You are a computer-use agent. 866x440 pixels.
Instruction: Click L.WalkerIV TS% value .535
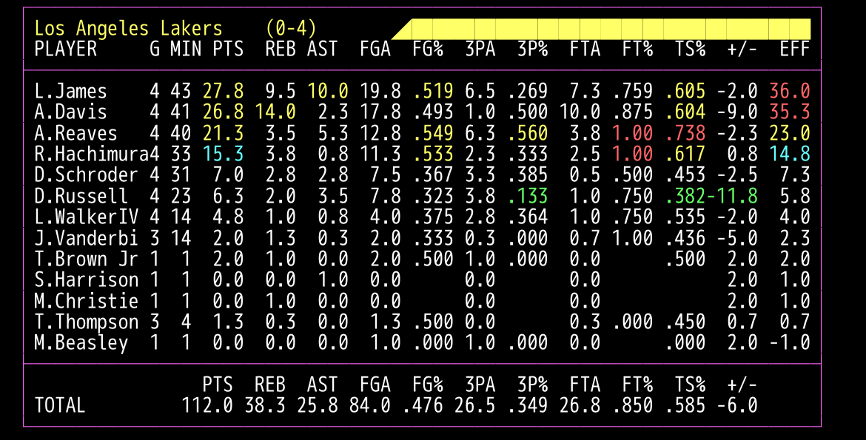click(685, 217)
